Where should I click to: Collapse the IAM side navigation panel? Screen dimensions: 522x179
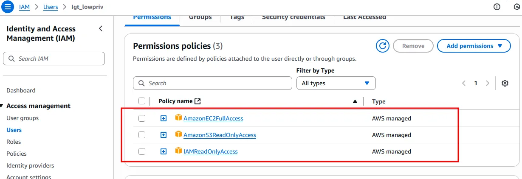(x=101, y=29)
